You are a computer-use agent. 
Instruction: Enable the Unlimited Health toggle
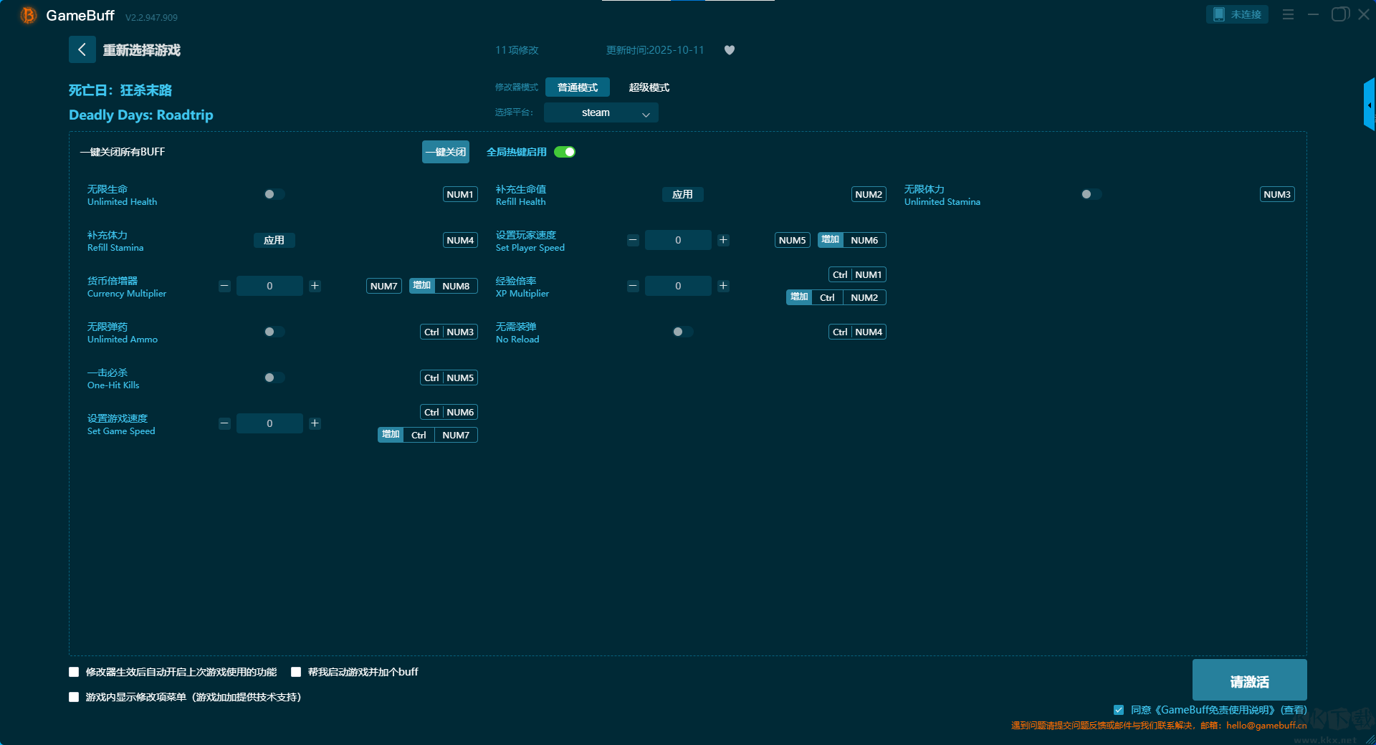274,194
